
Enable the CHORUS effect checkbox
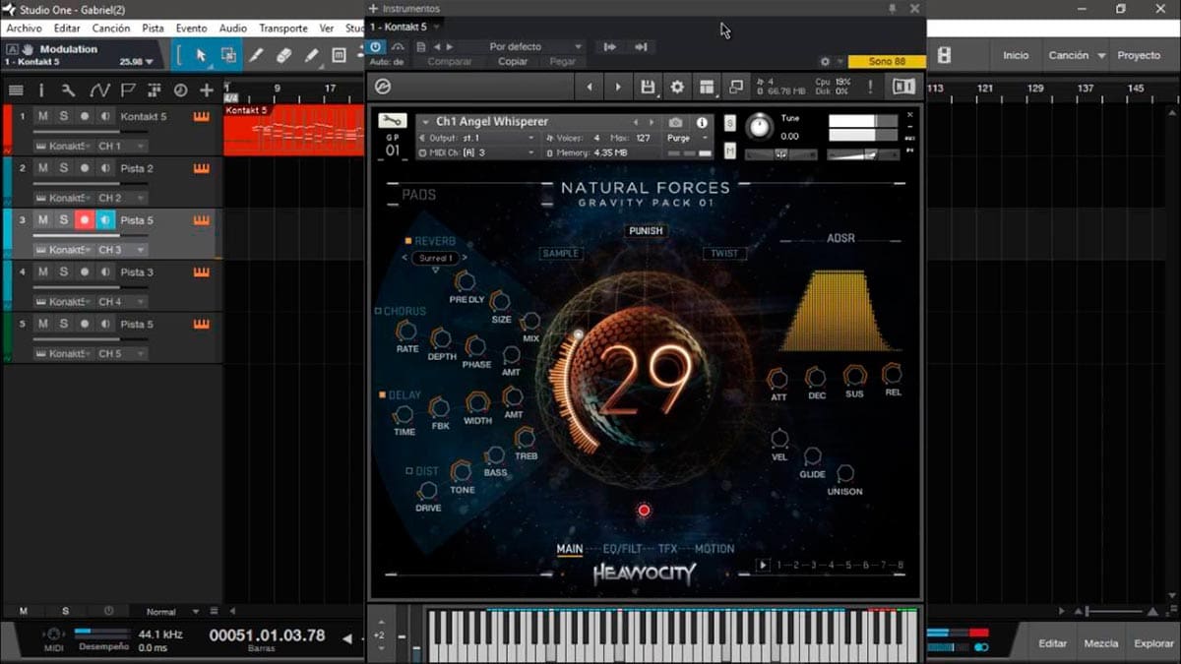379,312
